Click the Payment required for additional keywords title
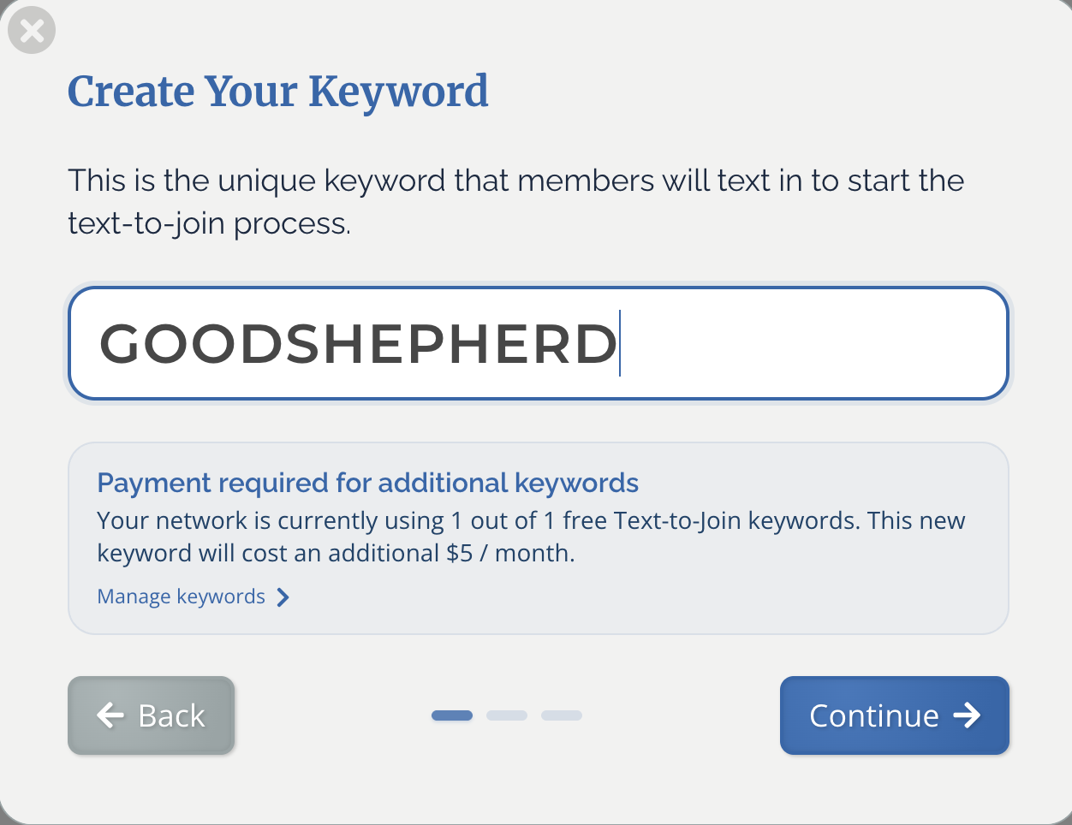The width and height of the screenshot is (1072, 825). (x=368, y=483)
